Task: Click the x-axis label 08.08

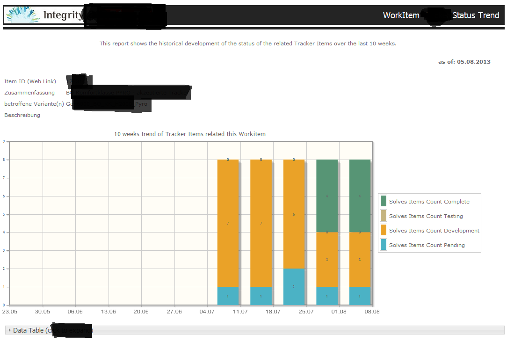Action: click(x=372, y=312)
